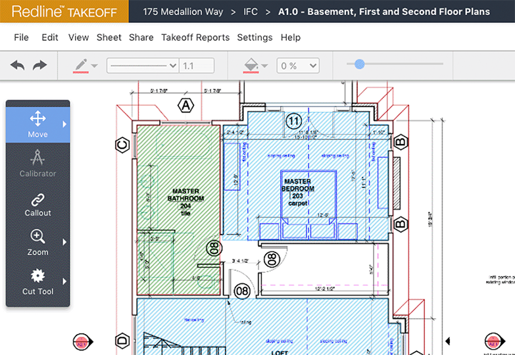Open the line style dropdown
Image resolution: width=515 pixels, height=355 pixels.
pos(143,66)
